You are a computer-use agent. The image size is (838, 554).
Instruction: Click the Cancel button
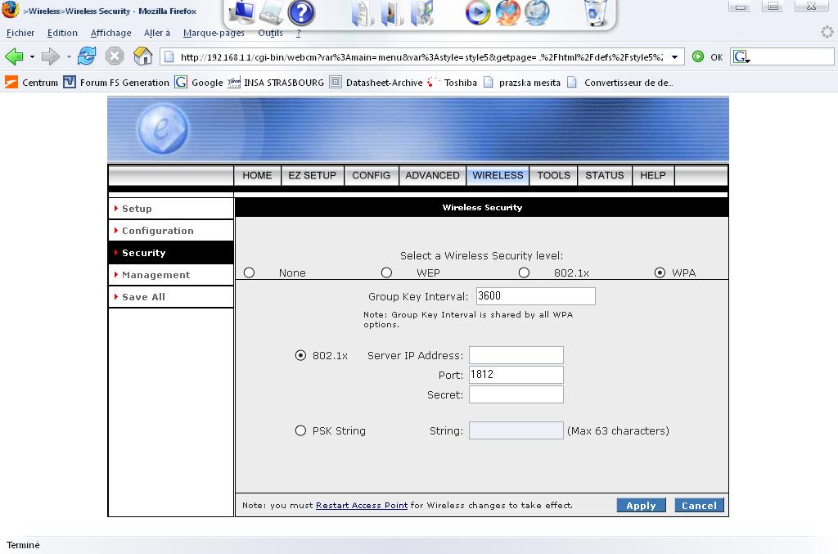click(x=699, y=506)
